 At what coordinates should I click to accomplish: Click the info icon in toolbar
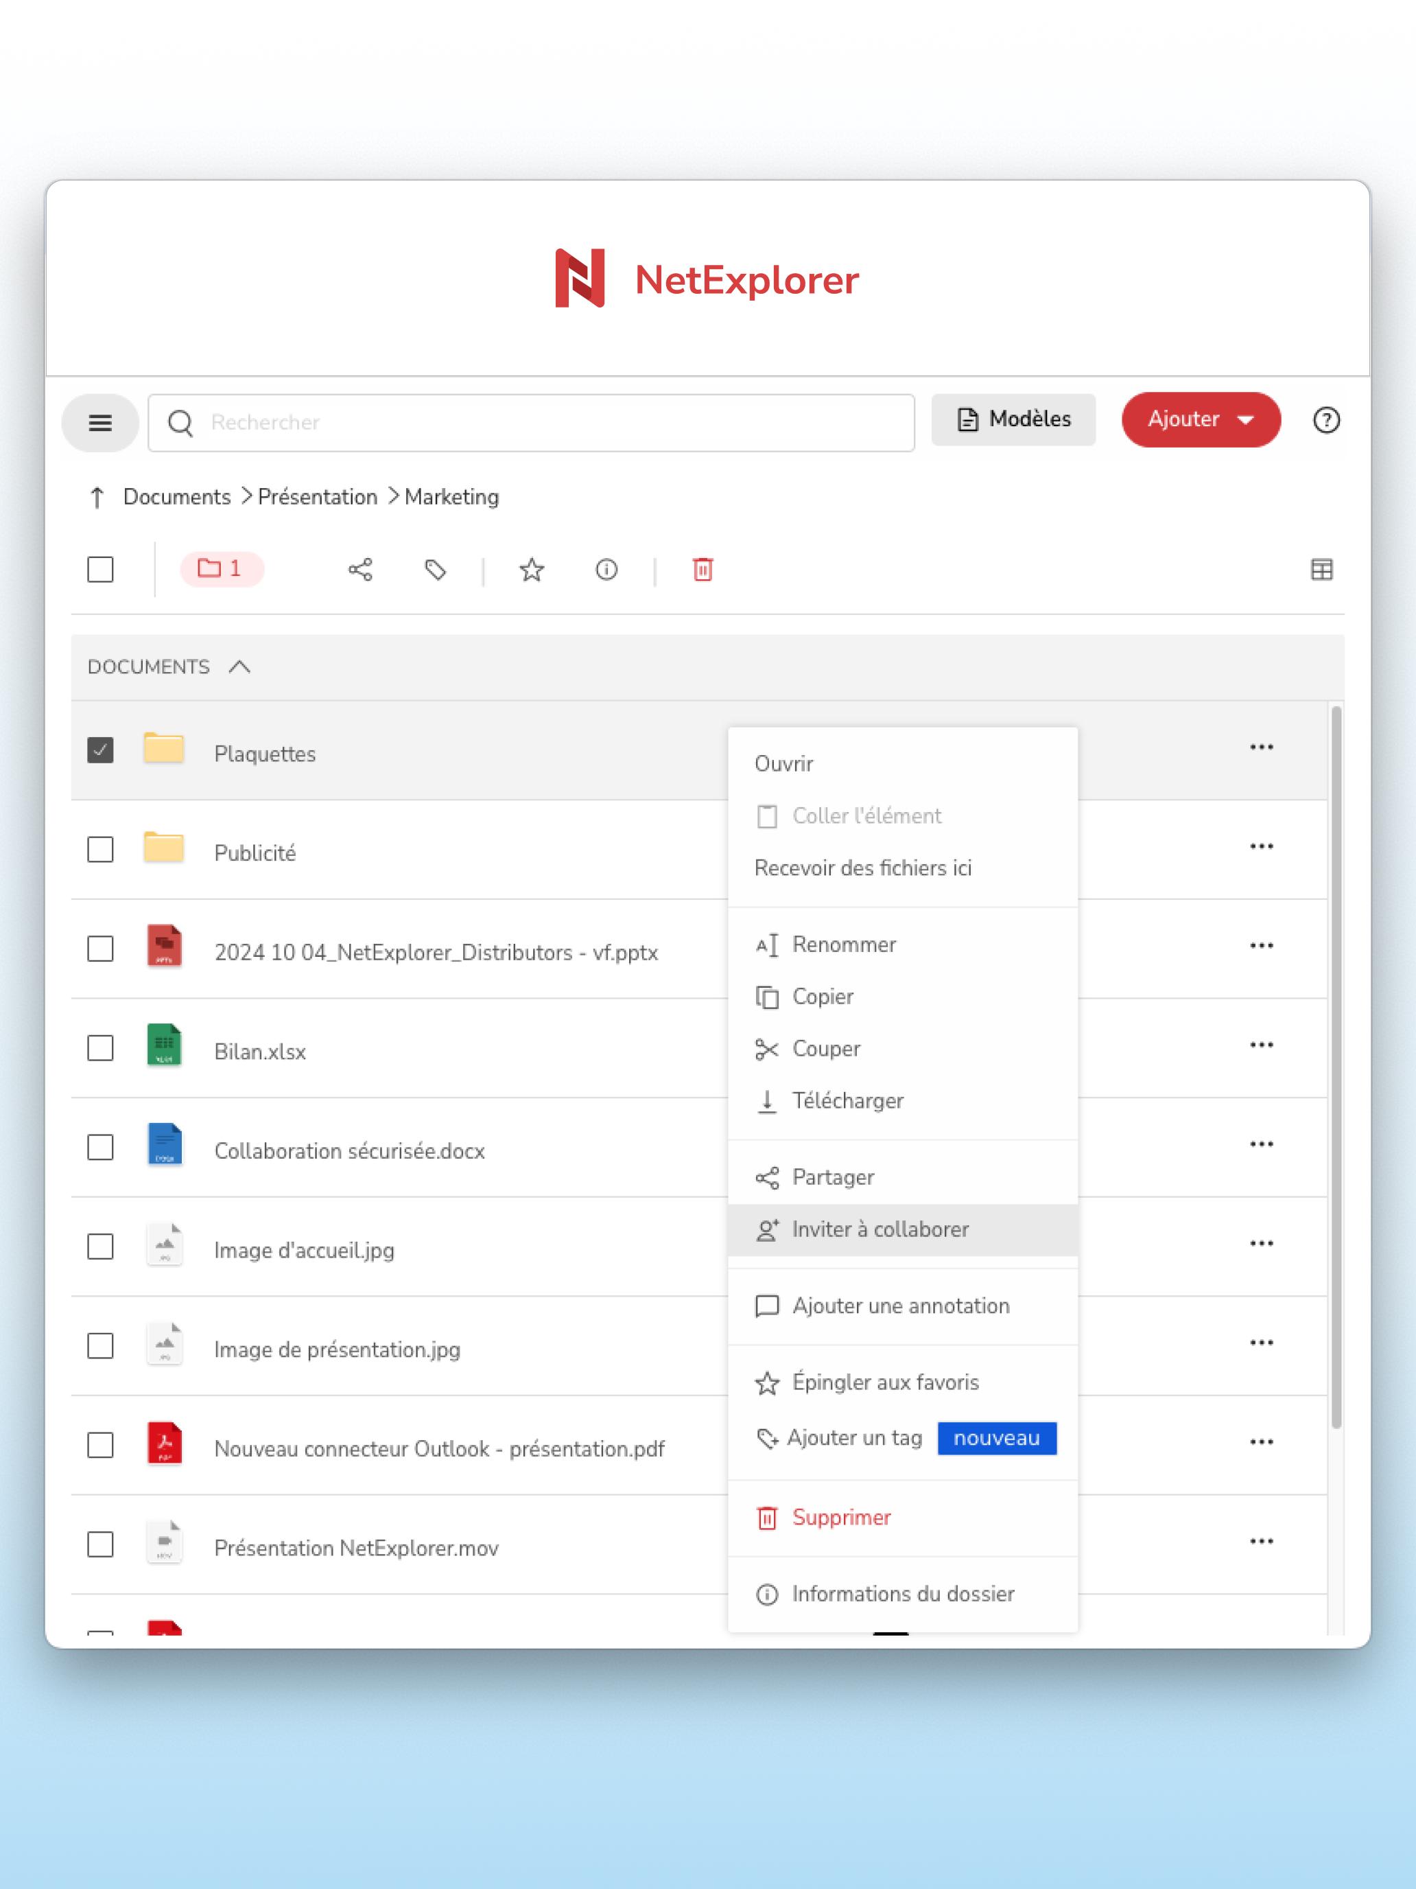(607, 570)
